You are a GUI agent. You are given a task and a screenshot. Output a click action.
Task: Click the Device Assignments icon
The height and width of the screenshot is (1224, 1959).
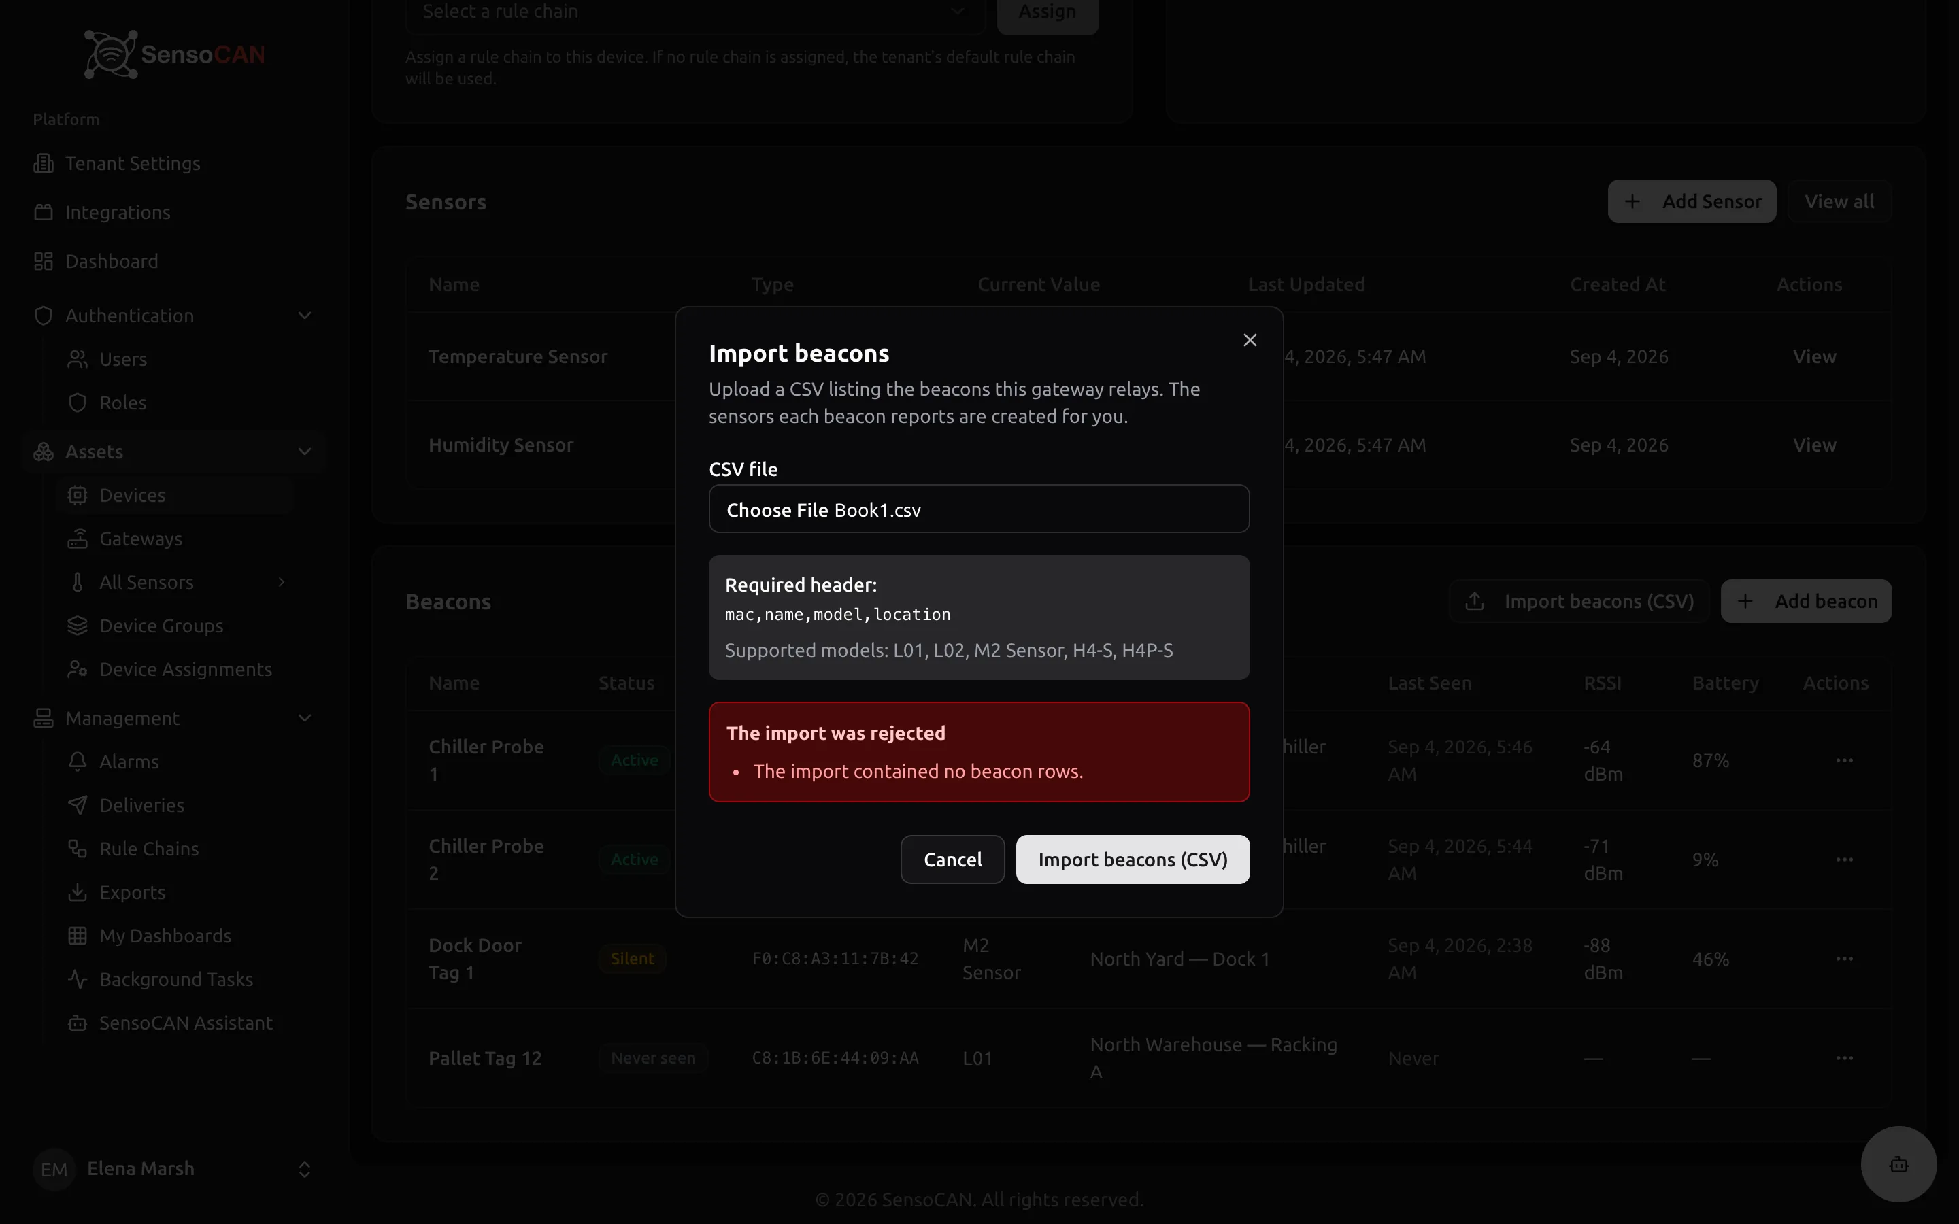(x=78, y=670)
